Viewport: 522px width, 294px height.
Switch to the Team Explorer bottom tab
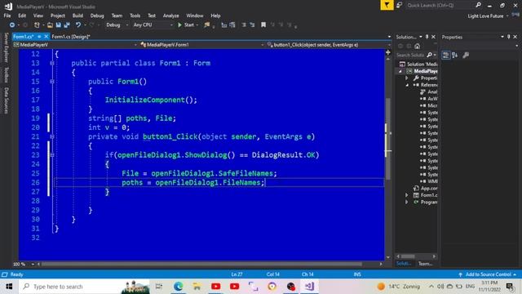[425, 264]
